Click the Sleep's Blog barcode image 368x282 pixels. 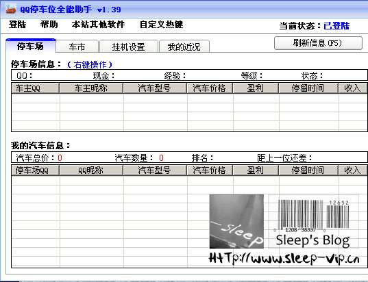313,221
